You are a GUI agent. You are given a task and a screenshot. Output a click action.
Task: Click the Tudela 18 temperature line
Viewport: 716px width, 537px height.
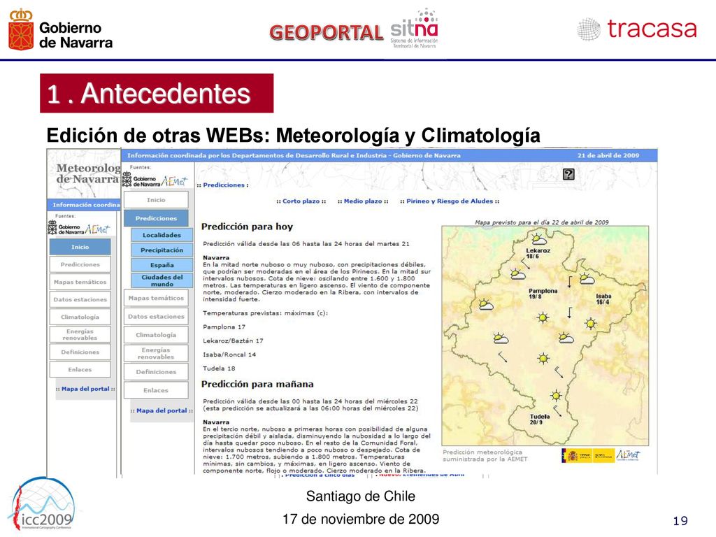[x=219, y=368]
